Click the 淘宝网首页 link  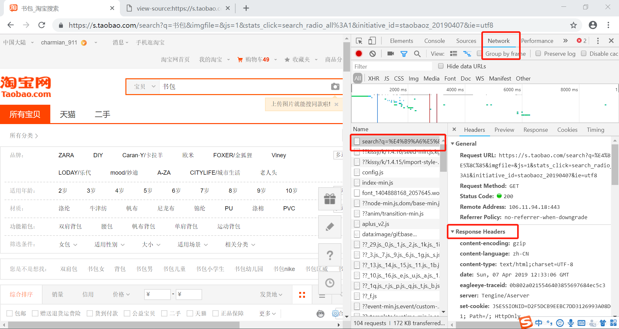pyautogui.click(x=175, y=59)
